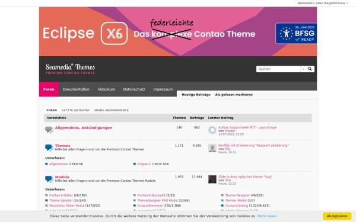Open Allgemeines, Ankündigungen forum
Screen dimensions: 356x222
pyautogui.click(x=84, y=128)
